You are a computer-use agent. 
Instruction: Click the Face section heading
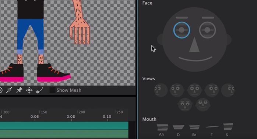147,3
